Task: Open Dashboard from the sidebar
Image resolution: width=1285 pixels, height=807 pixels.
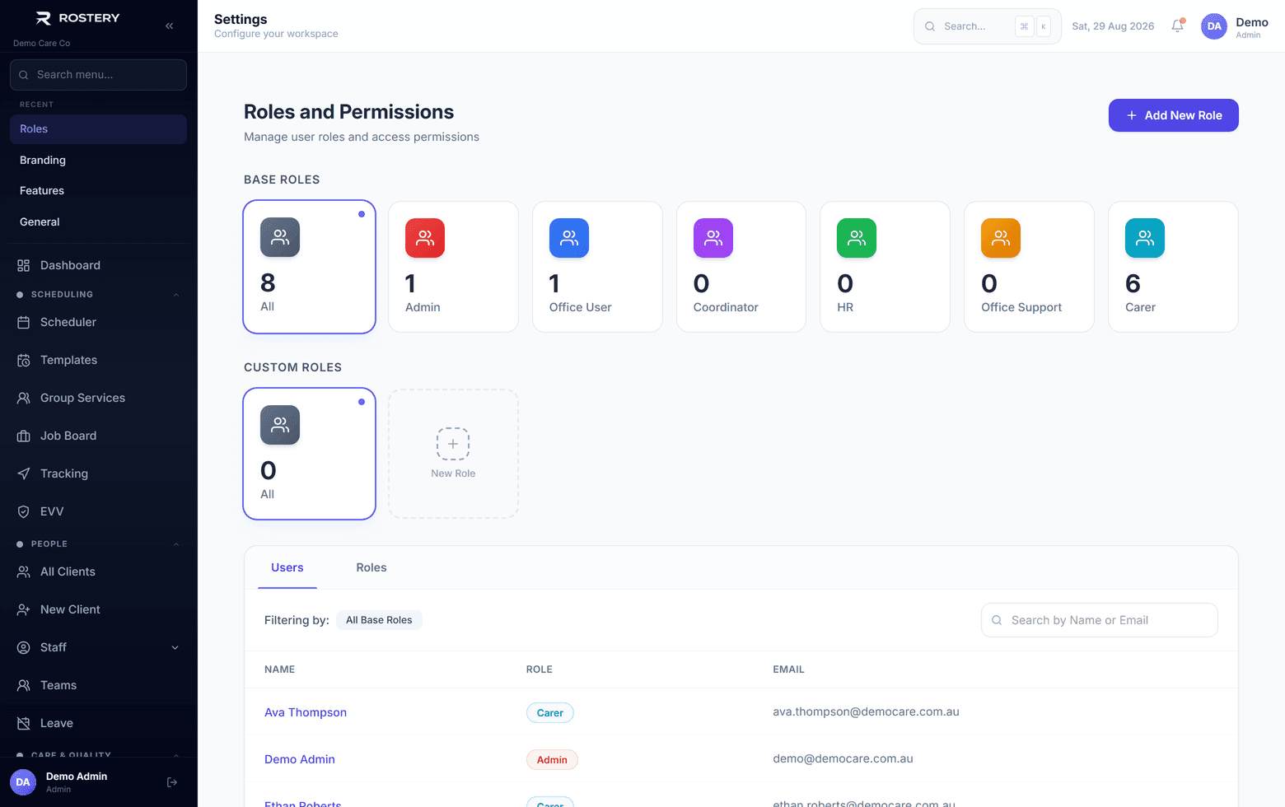Action: [99, 265]
